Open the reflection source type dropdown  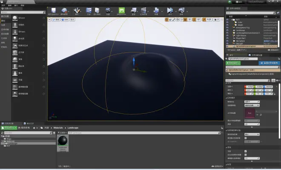252,105
